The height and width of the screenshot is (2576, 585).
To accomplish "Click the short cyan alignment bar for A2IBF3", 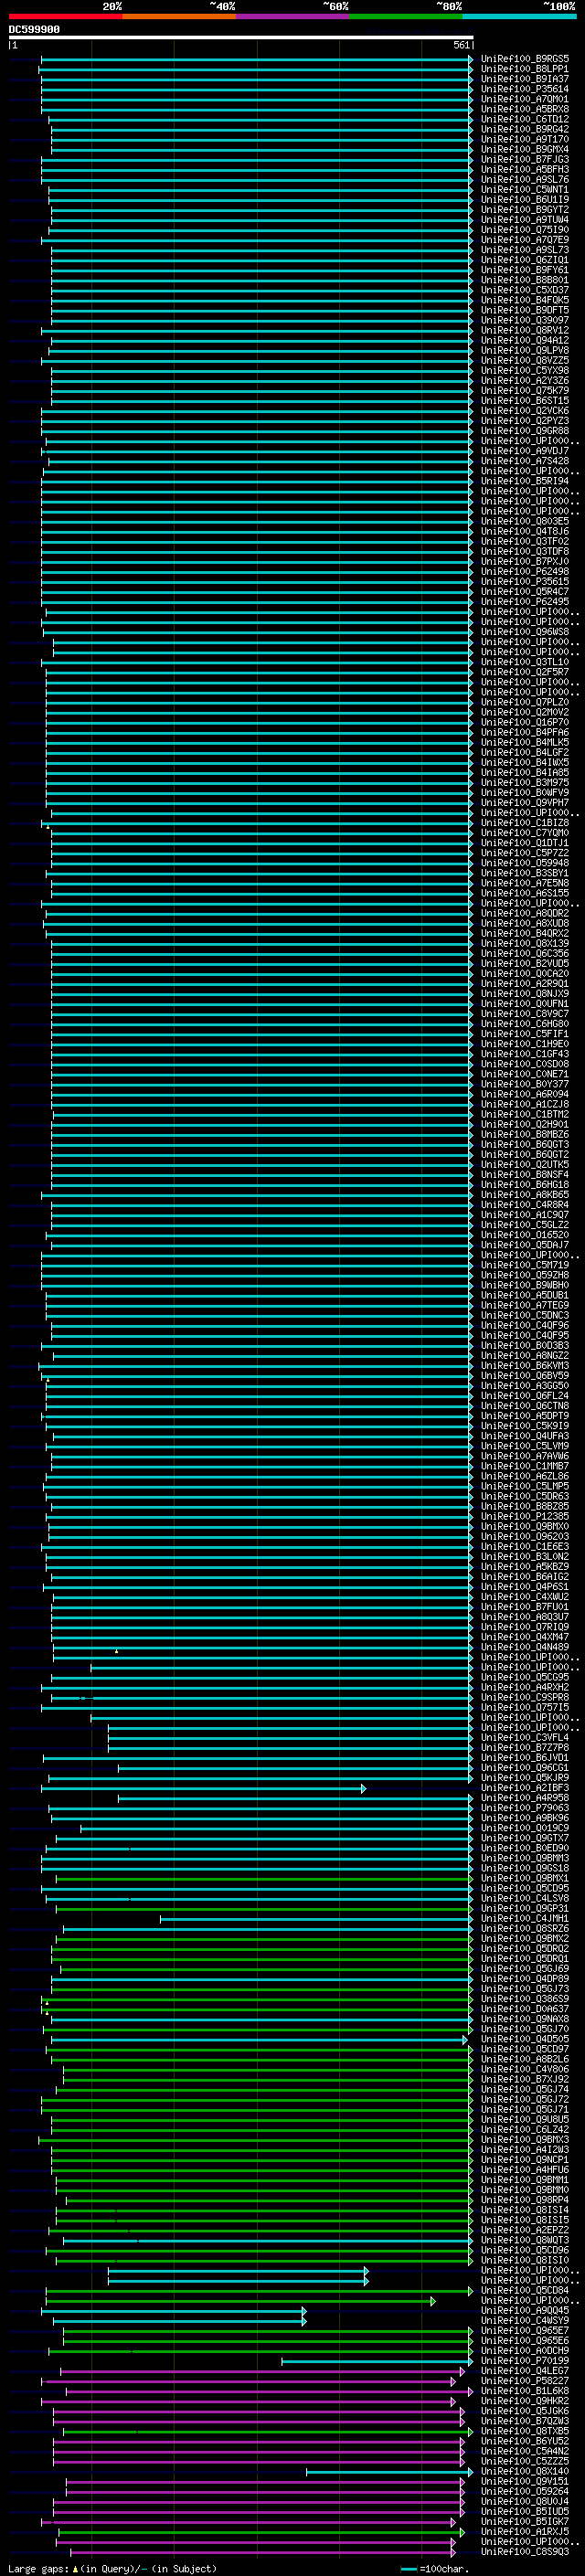I will coord(204,1788).
